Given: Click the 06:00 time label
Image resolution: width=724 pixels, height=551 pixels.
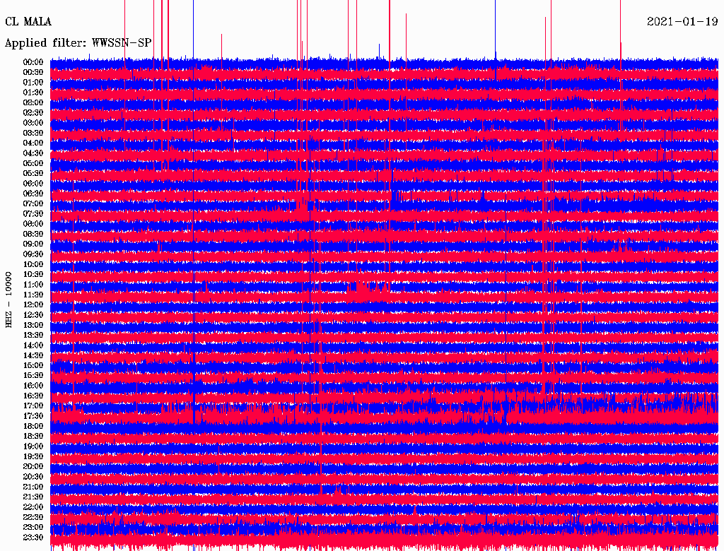Looking at the screenshot, I should pos(33,184).
